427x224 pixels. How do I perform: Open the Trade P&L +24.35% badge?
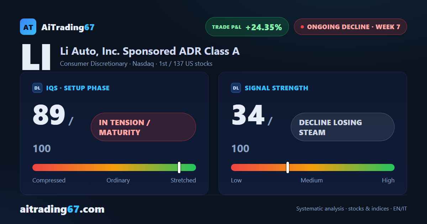click(247, 27)
